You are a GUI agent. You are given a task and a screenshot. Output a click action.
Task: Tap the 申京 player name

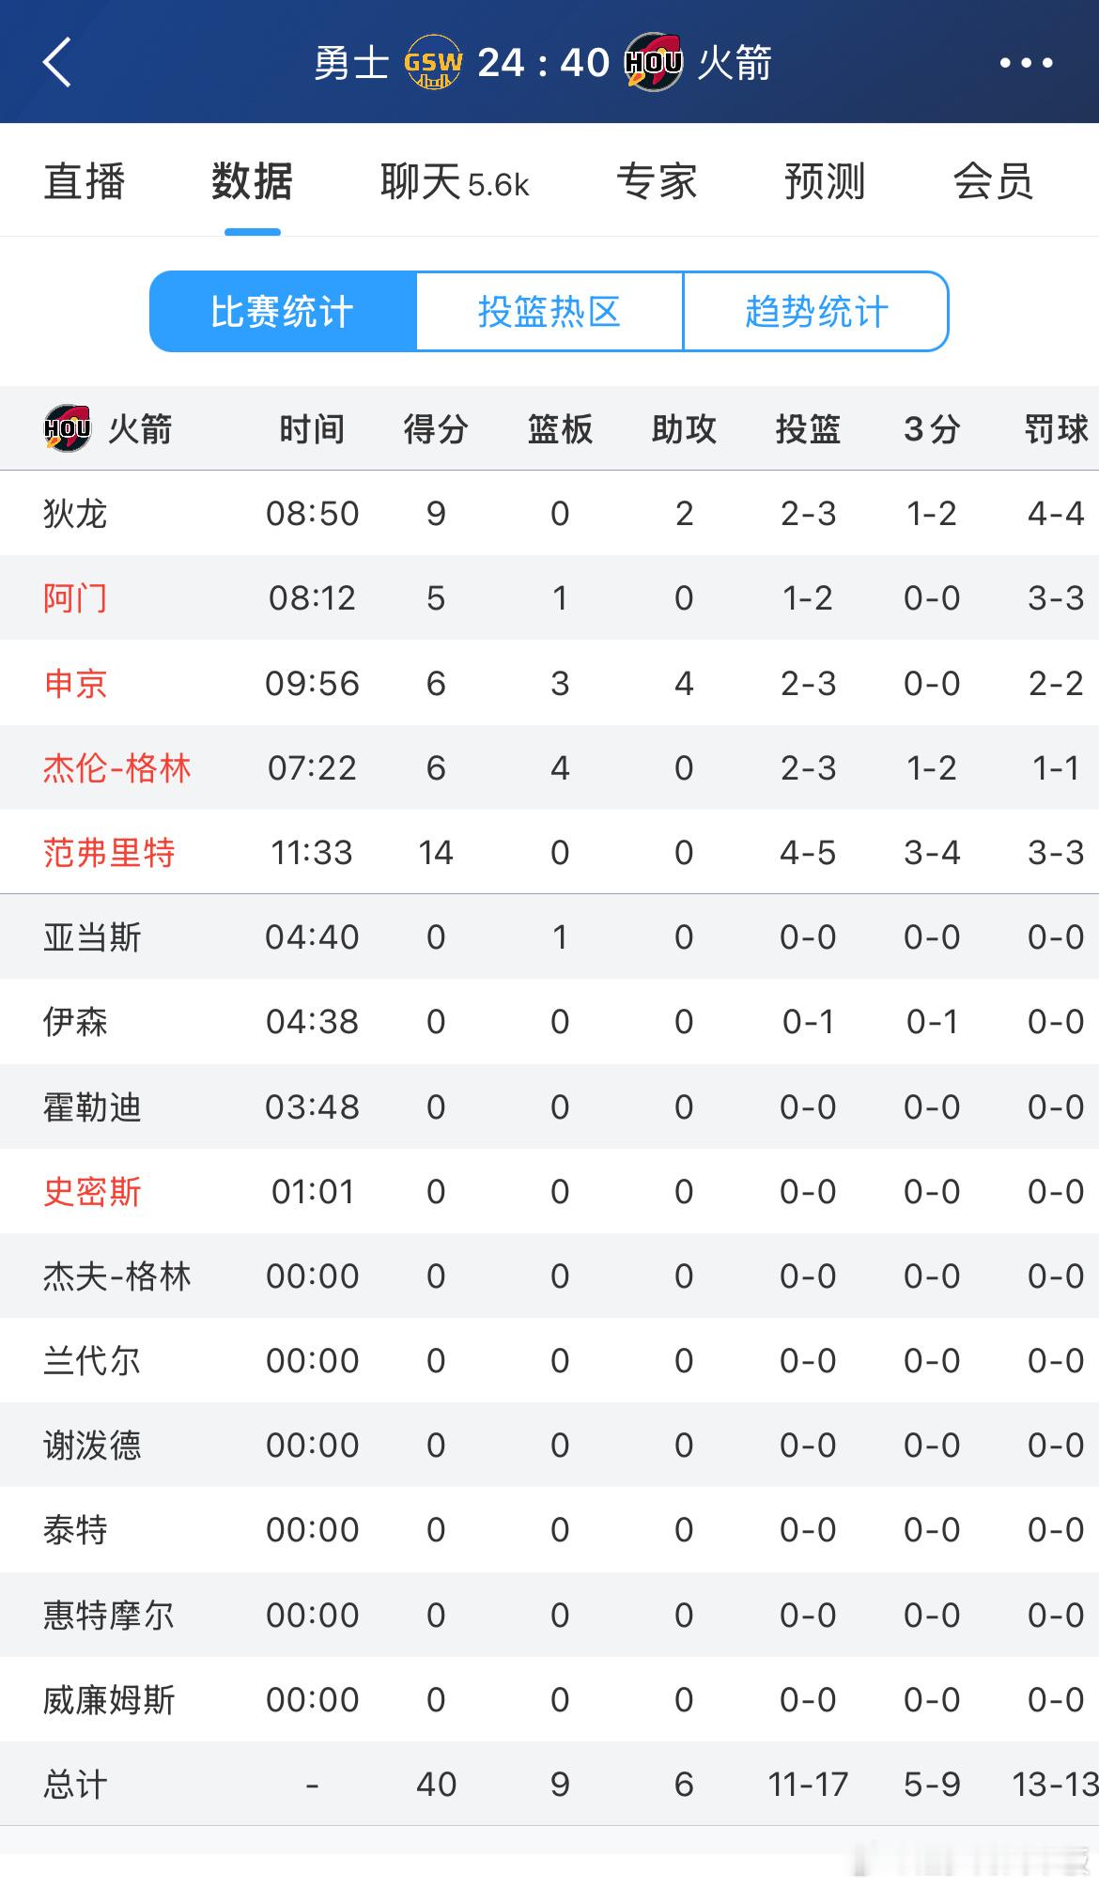(x=75, y=683)
